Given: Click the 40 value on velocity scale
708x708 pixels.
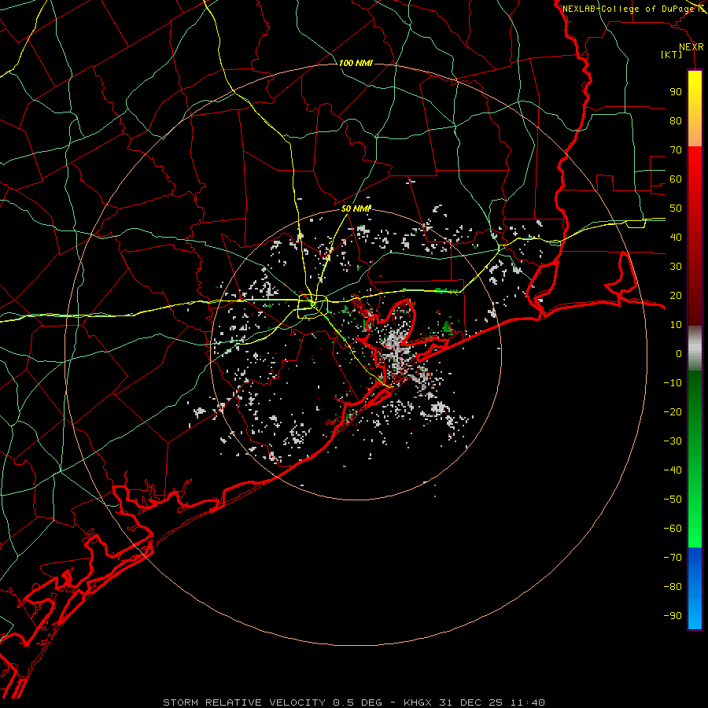Looking at the screenshot, I should click(676, 237).
